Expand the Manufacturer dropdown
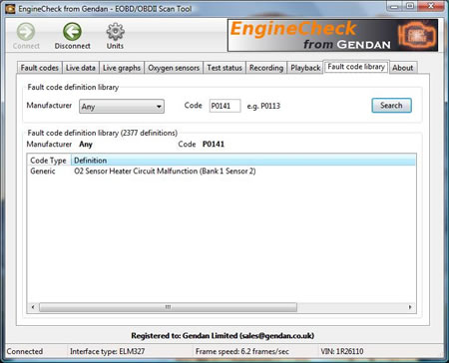The width and height of the screenshot is (449, 363). click(122, 107)
